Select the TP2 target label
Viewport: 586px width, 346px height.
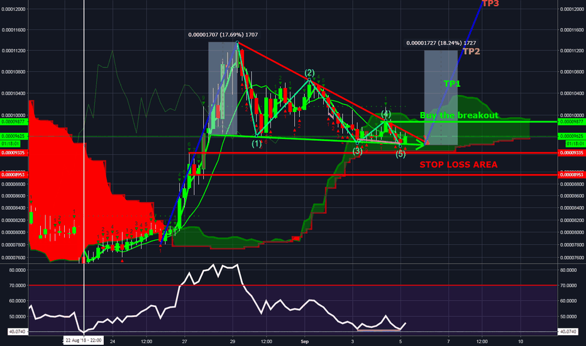click(x=472, y=51)
